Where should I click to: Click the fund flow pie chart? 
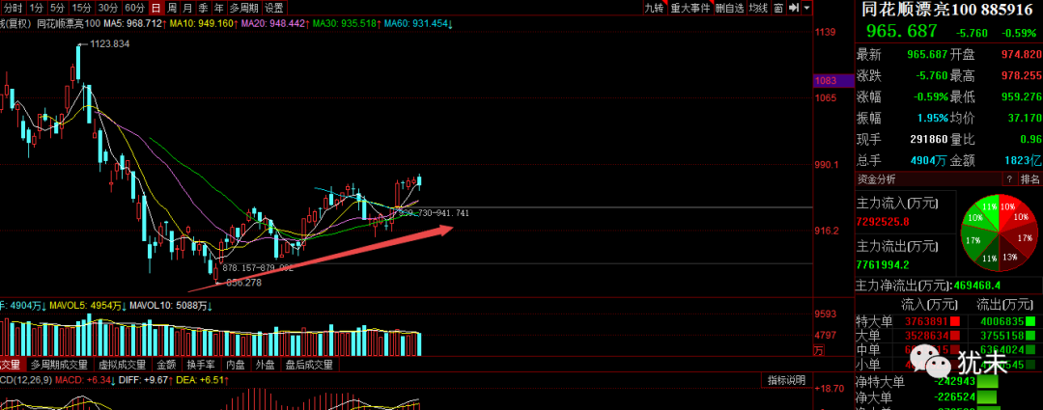coord(1000,232)
